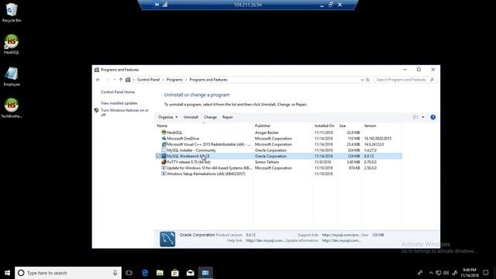Open the Recycle Bin desktop icon
This screenshot has height=279, width=496.
[x=12, y=12]
